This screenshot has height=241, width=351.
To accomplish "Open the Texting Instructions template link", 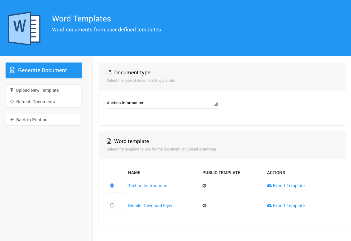I will (x=148, y=186).
